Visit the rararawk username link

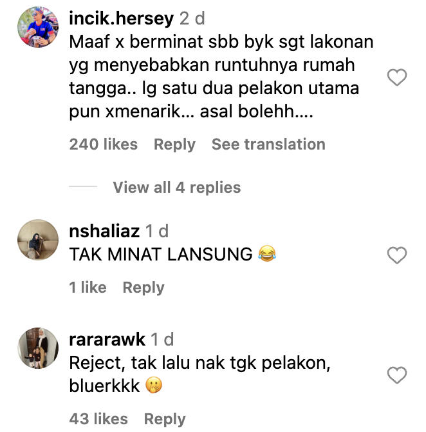[x=107, y=339]
